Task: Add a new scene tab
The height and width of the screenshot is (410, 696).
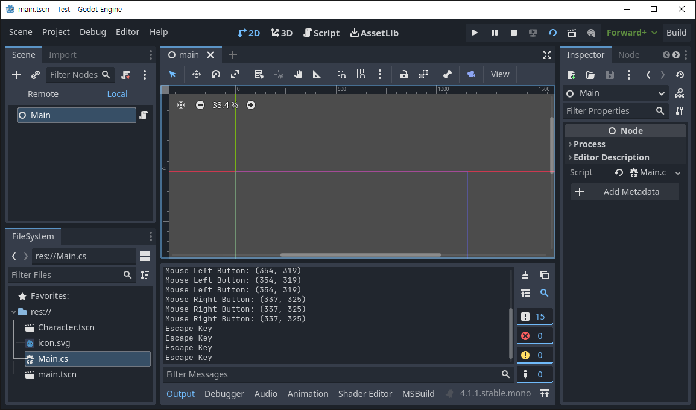Action: (233, 55)
